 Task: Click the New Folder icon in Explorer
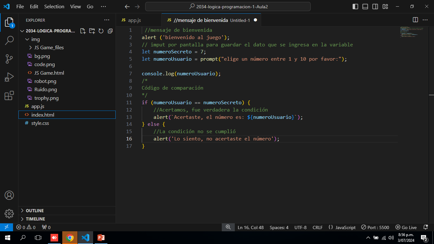point(92,31)
